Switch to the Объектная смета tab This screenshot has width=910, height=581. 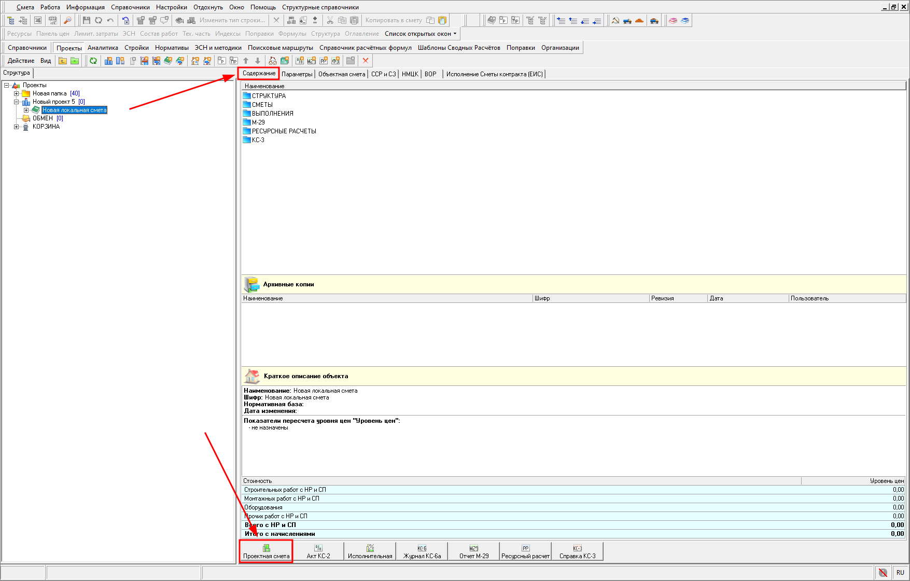coord(342,74)
